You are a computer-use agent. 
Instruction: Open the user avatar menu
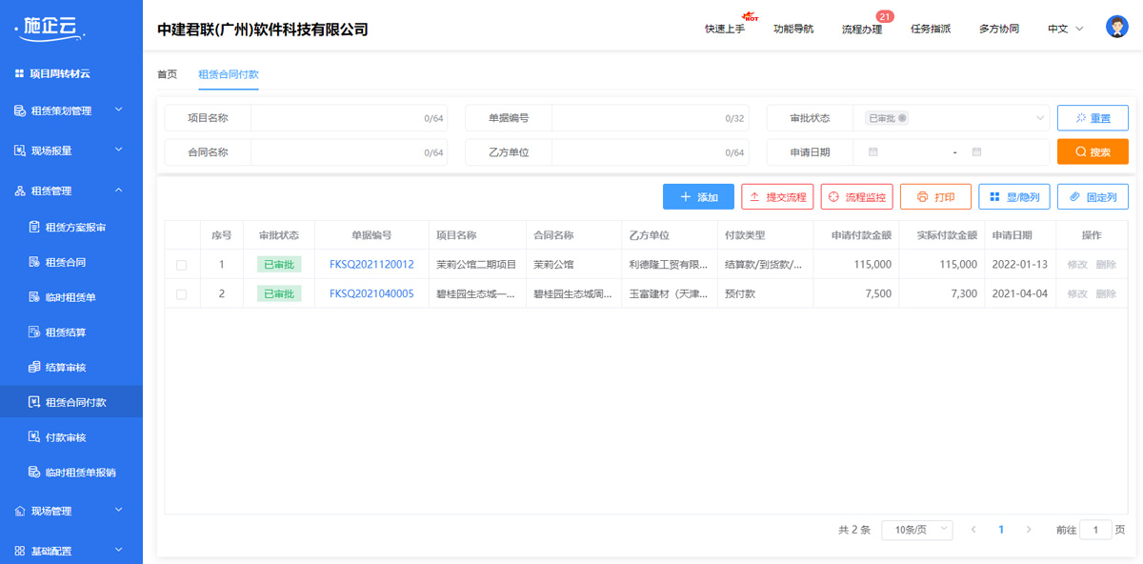tap(1117, 27)
